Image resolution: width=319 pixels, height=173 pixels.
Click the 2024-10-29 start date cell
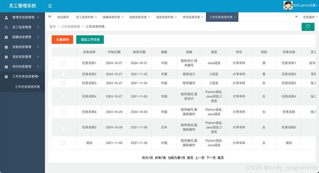click(x=114, y=112)
